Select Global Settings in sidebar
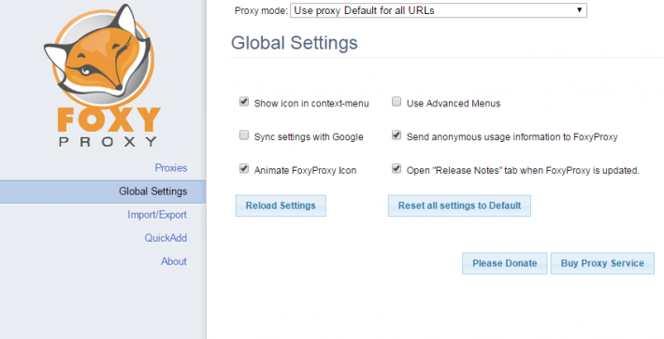This screenshot has width=664, height=339. 103,191
